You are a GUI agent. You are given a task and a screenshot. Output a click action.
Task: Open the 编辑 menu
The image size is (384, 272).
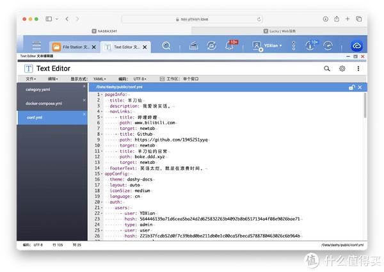[x=53, y=79]
